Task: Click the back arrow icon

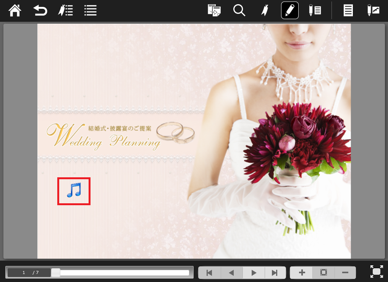Action: tap(40, 10)
